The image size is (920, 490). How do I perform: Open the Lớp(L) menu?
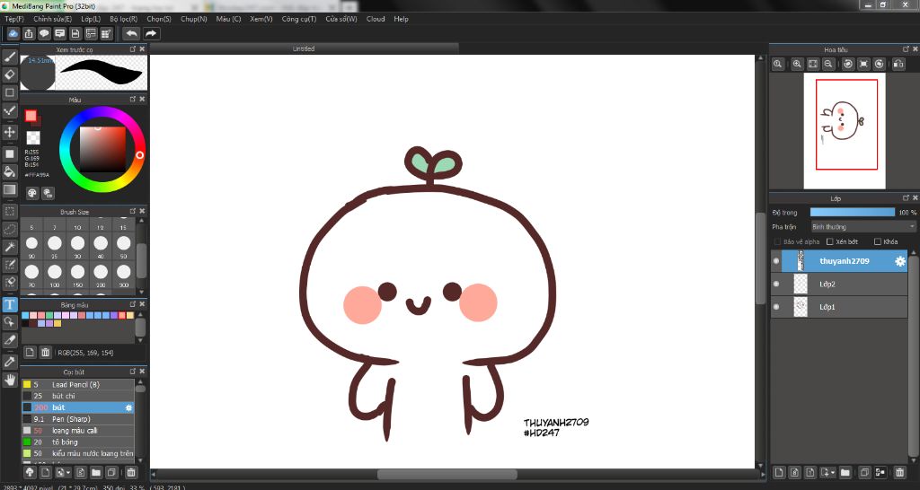pos(91,19)
